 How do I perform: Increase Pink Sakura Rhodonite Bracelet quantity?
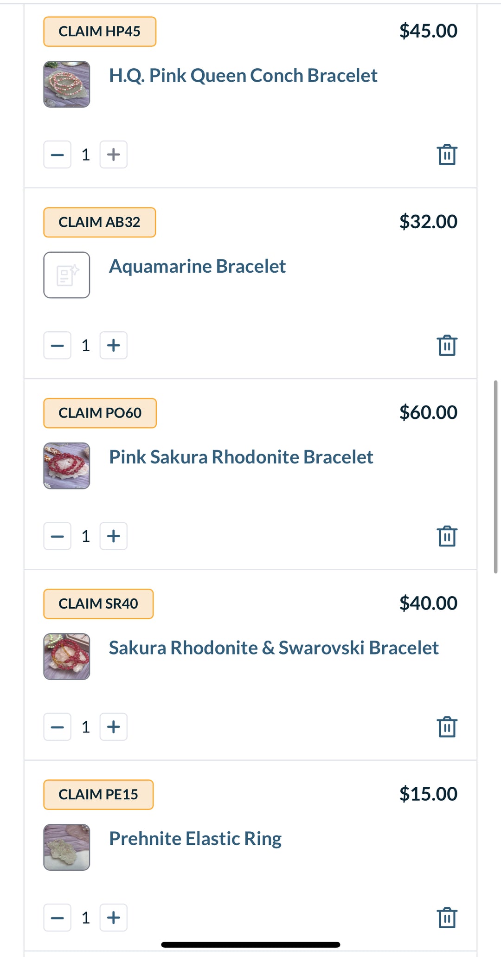click(x=114, y=536)
